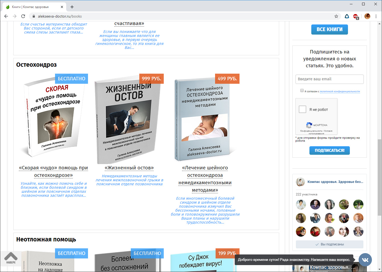
Task: Check the 'Я не робот' captcha box
Action: (303, 109)
